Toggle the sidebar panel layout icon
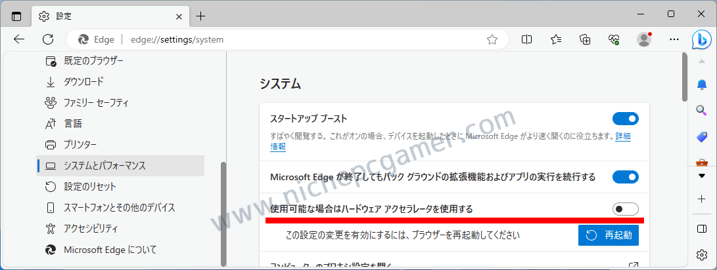This screenshot has height=270, width=717. click(702, 229)
